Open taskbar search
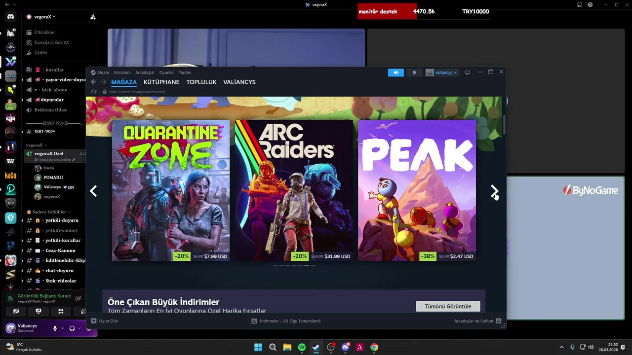Viewport: 632px width, 355px height. [x=273, y=347]
